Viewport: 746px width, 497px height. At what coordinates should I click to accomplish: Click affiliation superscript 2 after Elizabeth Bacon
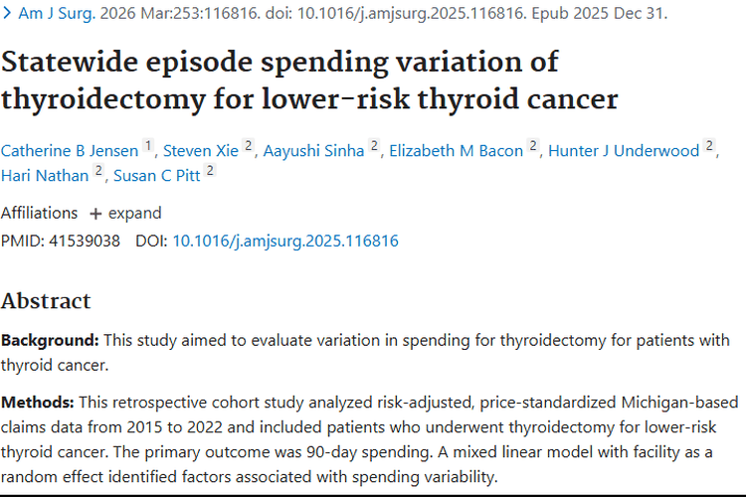click(533, 146)
